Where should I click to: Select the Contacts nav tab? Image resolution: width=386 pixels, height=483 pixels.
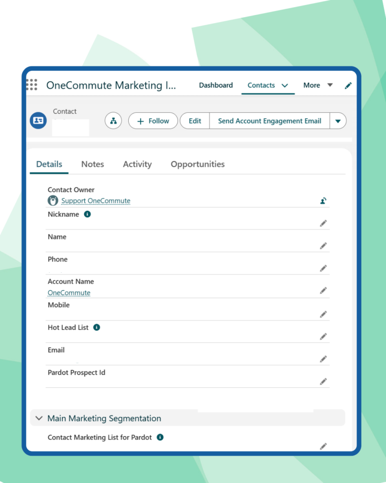[261, 85]
